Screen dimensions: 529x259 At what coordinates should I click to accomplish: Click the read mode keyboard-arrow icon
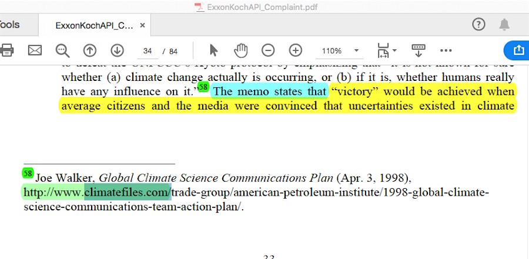coord(418,50)
